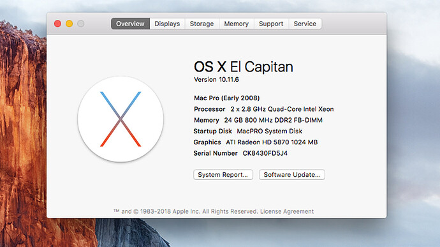Click the System Report... button
Image resolution: width=440 pixels, height=247 pixels.
[x=223, y=174]
